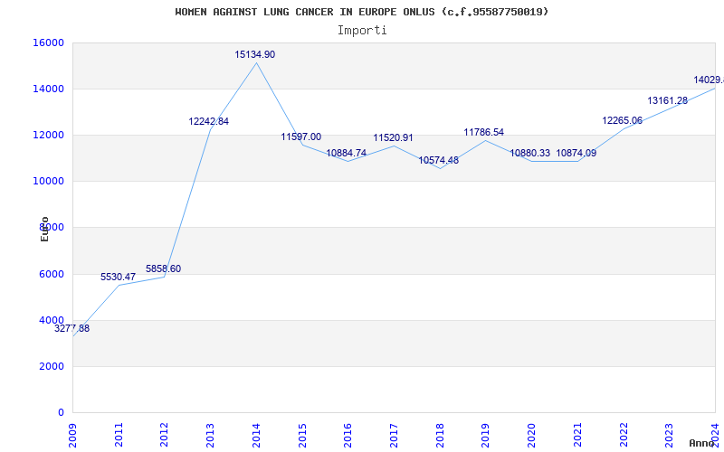Click the Anno x-axis title
Image resolution: width=724 pixels, height=452 pixels.
pos(702,443)
